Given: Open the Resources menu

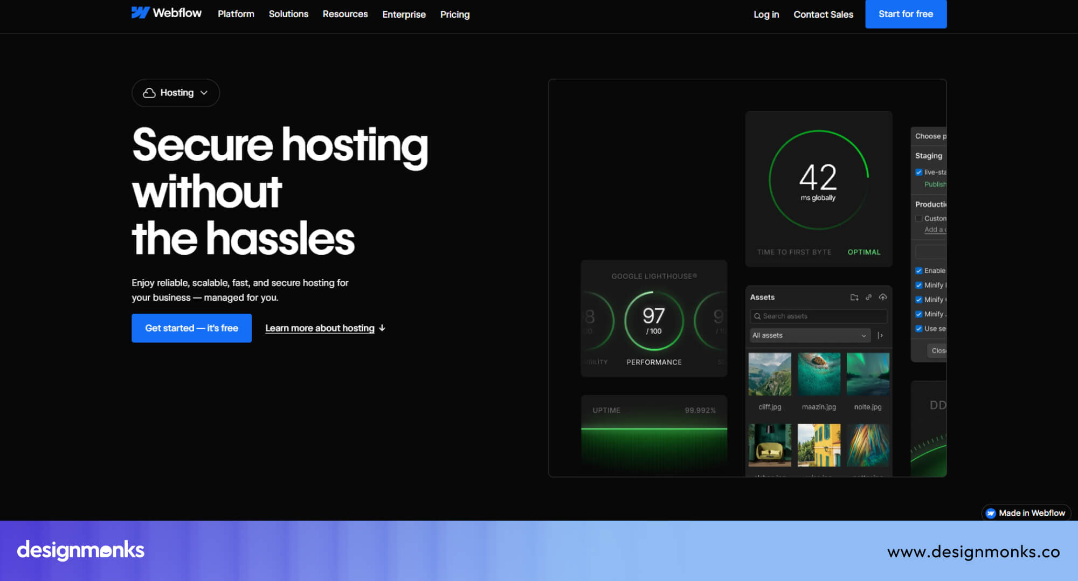Looking at the screenshot, I should 345,14.
